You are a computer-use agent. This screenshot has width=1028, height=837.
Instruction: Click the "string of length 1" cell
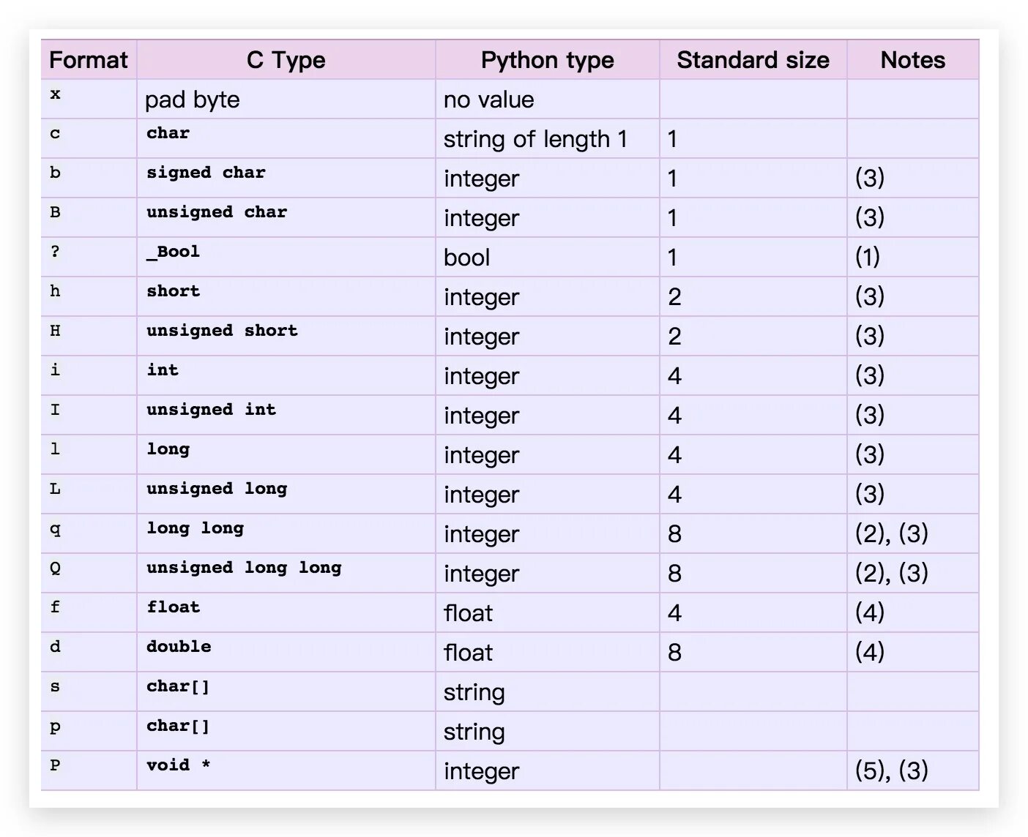coord(535,139)
